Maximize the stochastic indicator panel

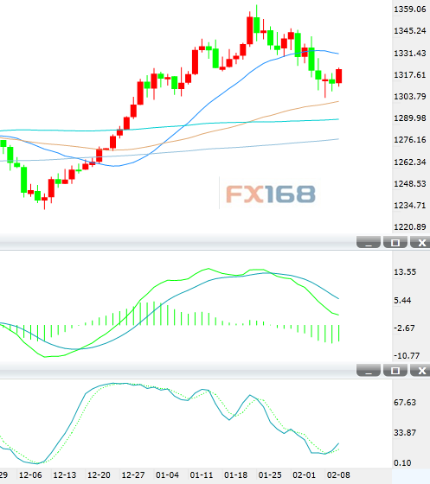395,370
